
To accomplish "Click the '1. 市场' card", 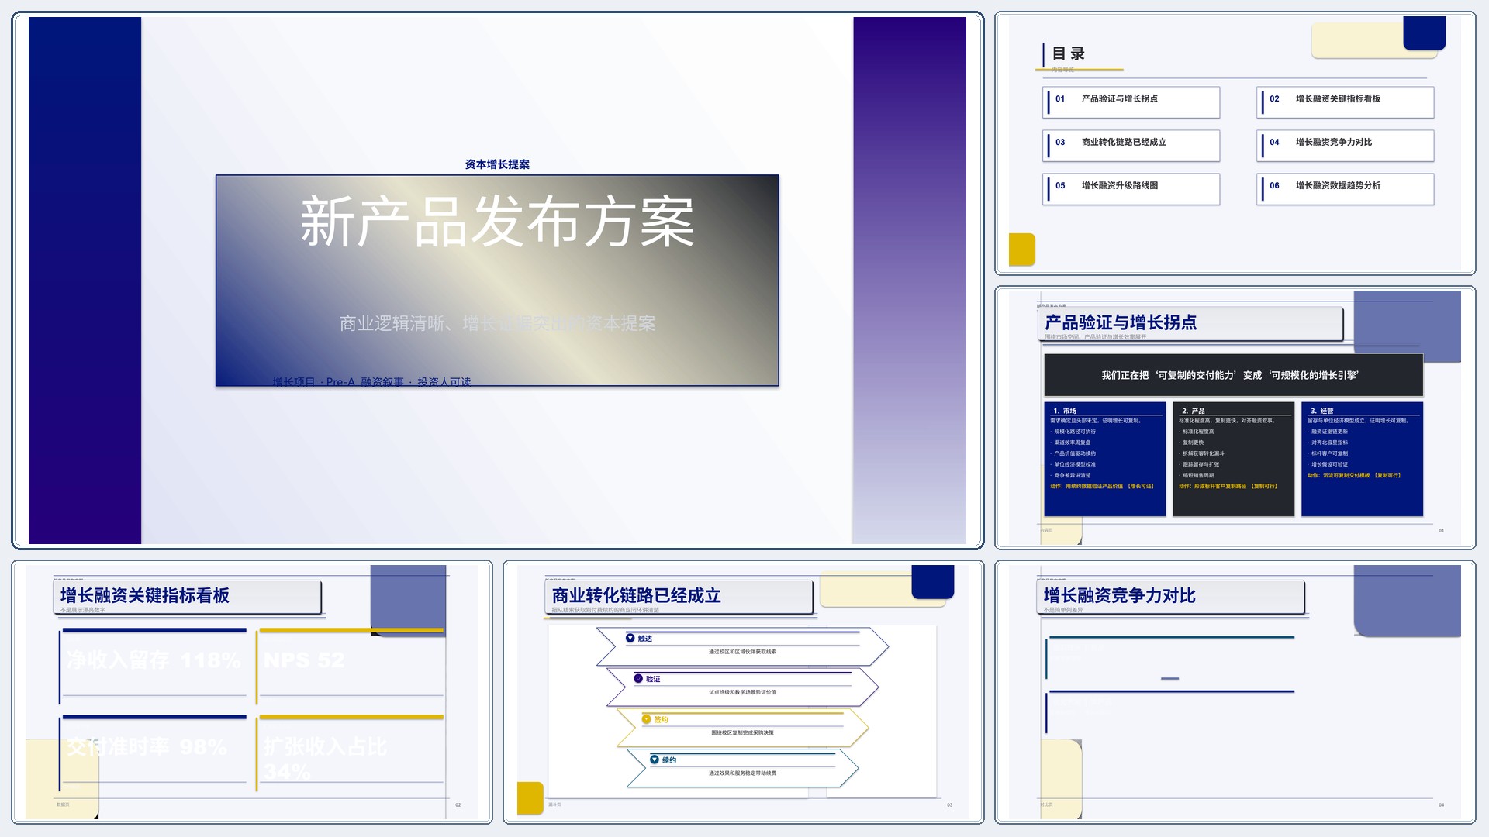I will pos(1105,459).
